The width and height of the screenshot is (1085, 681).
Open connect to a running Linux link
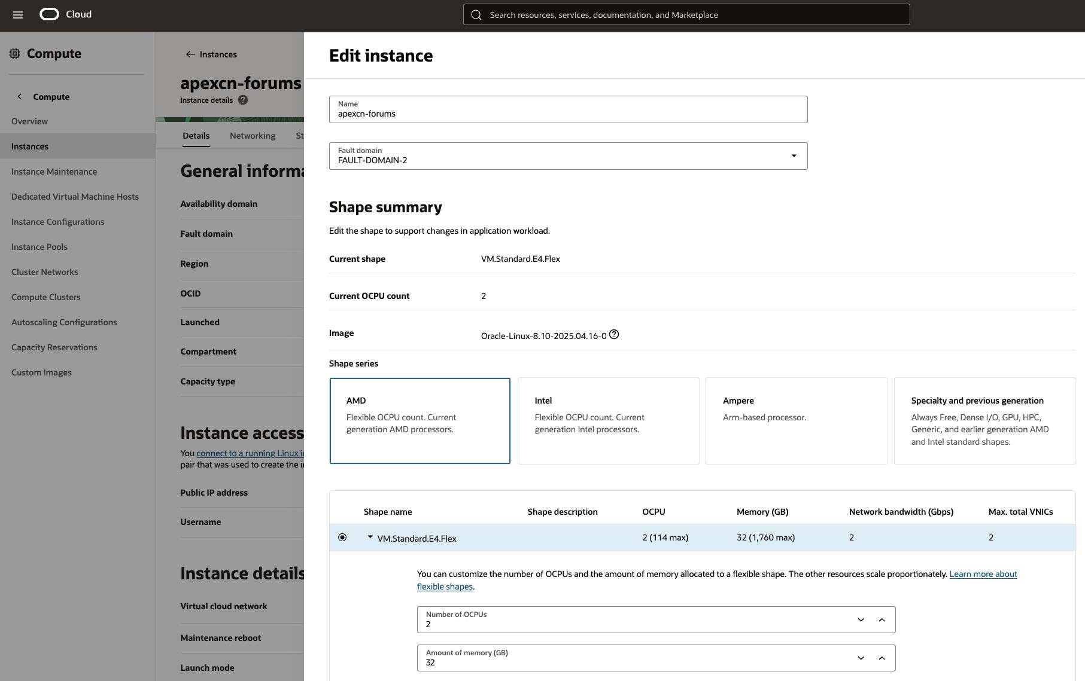coord(250,453)
